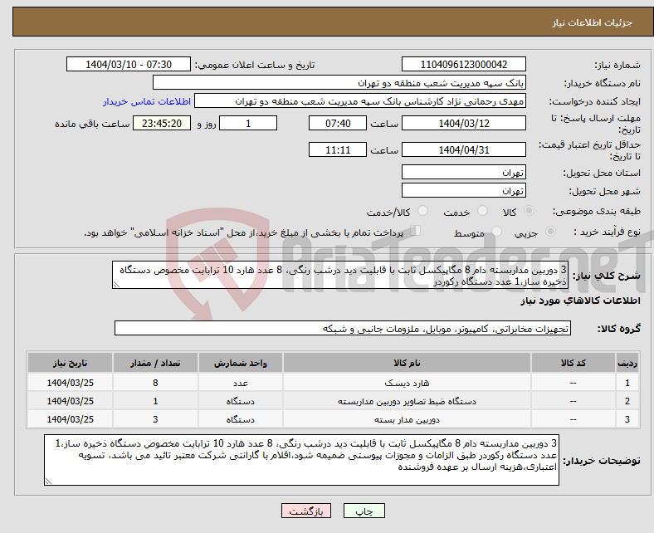654x533 pixels.
Task: Click the date 1404/03/25 in the هارد دیسک row
Action: (x=70, y=383)
